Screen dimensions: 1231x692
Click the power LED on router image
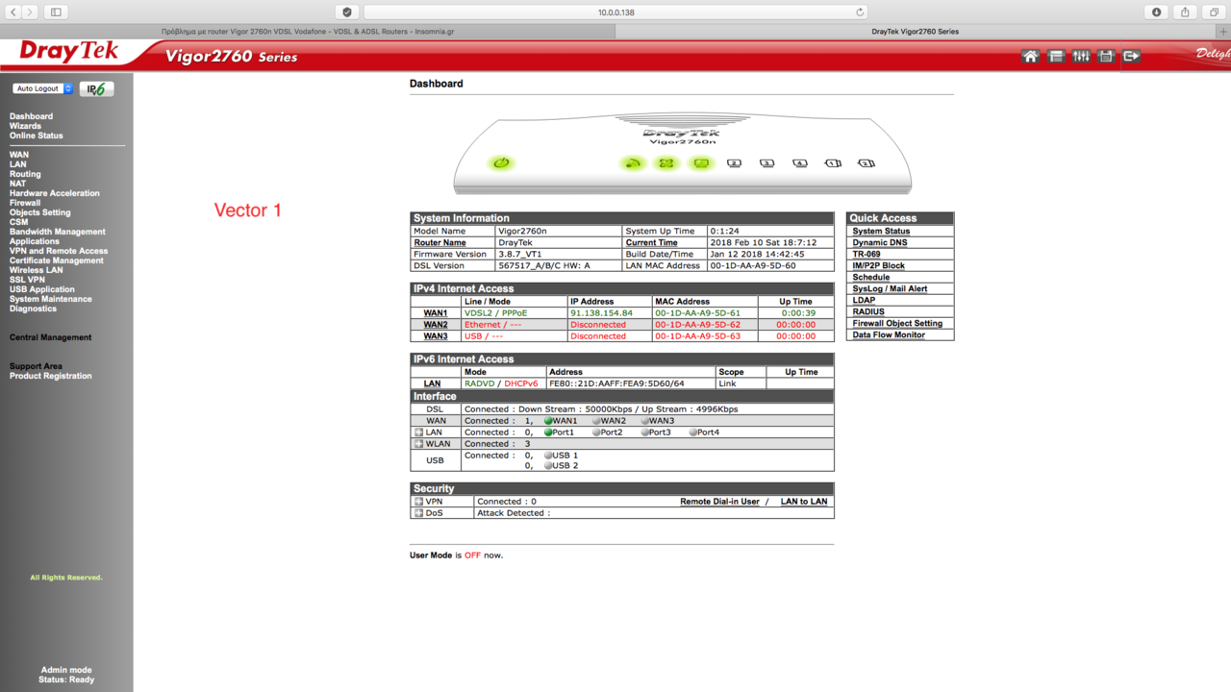pyautogui.click(x=501, y=163)
